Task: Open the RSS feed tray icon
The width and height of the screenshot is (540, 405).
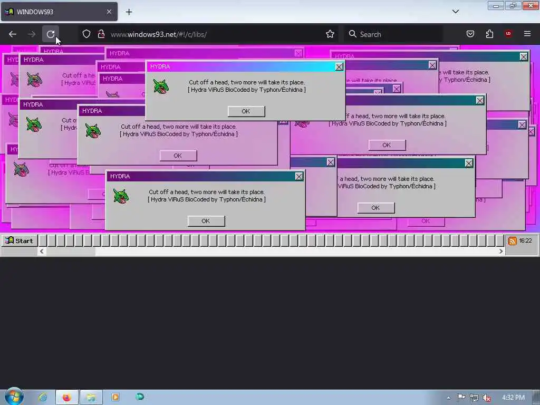Action: [513, 240]
